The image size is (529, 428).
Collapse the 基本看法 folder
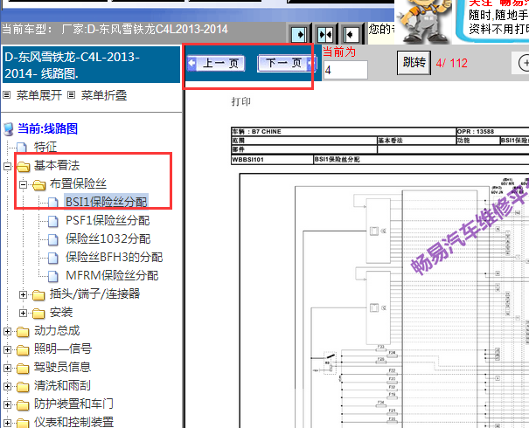click(x=7, y=166)
